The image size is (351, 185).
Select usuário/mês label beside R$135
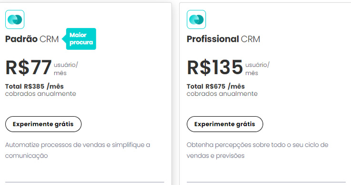pos(258,69)
